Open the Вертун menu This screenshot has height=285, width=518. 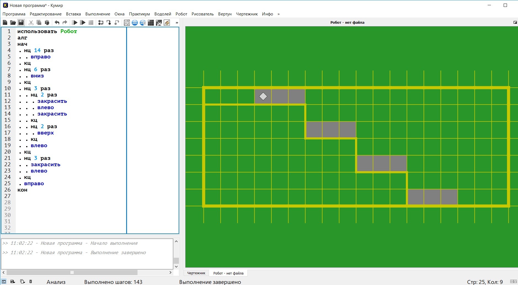point(225,14)
